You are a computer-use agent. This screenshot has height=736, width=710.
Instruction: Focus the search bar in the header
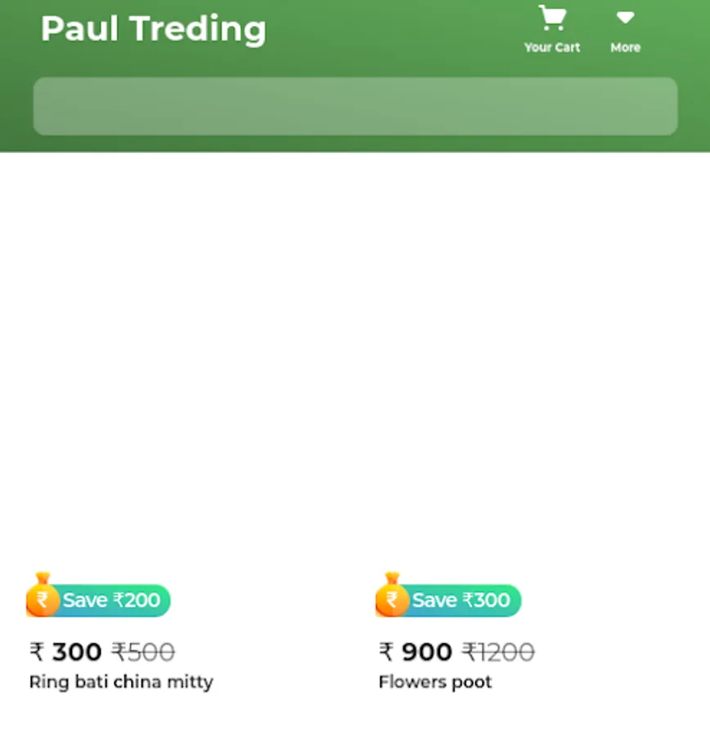point(355,106)
